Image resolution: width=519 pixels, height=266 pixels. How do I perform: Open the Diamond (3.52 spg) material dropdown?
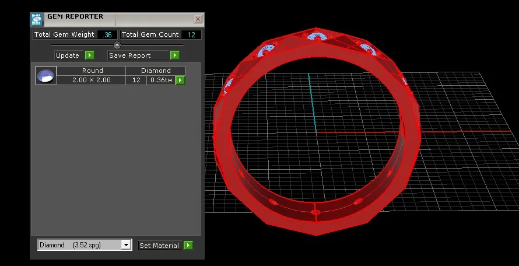pyautogui.click(x=125, y=245)
